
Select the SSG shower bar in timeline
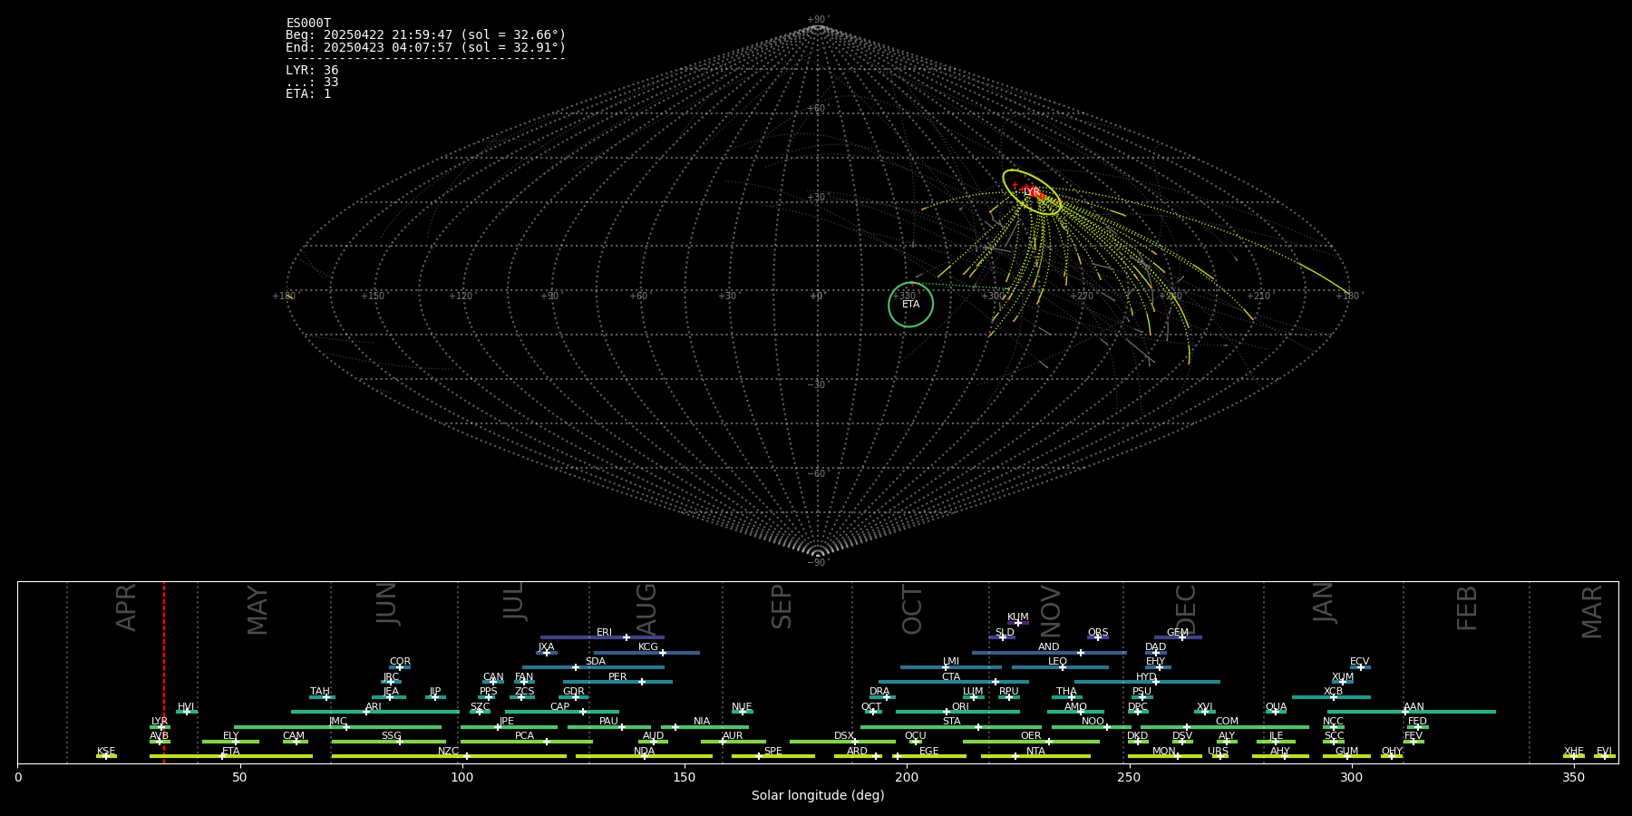pos(389,742)
